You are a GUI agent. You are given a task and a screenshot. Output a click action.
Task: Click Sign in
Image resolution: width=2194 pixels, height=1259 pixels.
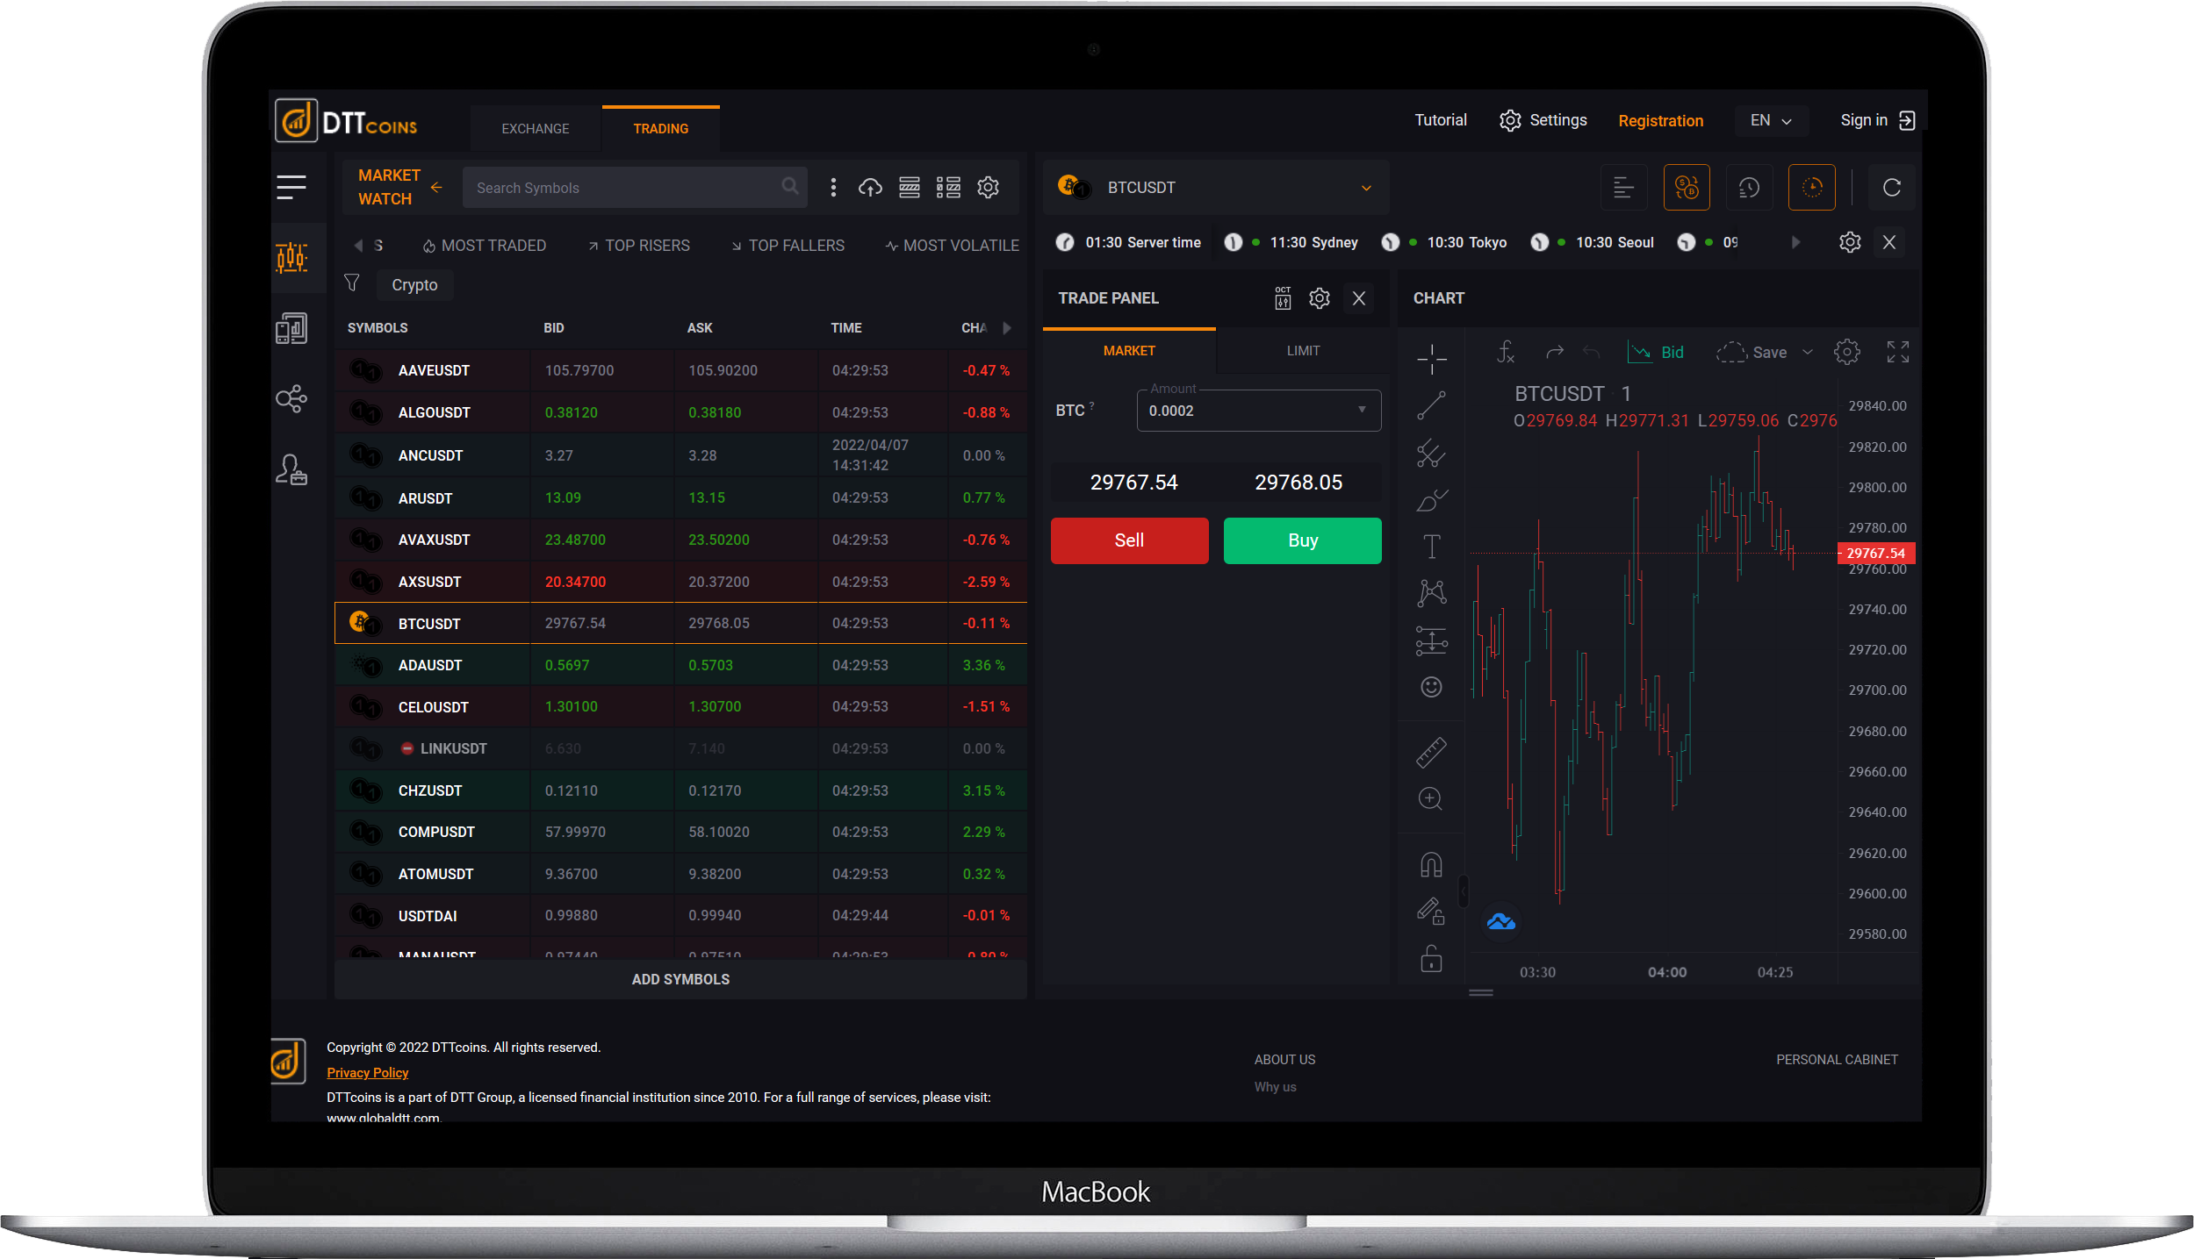pyautogui.click(x=1878, y=120)
